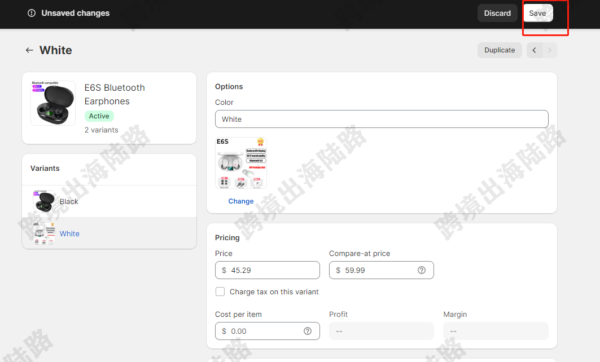
Task: Click the Unsaved changes warning icon
Action: click(x=32, y=13)
